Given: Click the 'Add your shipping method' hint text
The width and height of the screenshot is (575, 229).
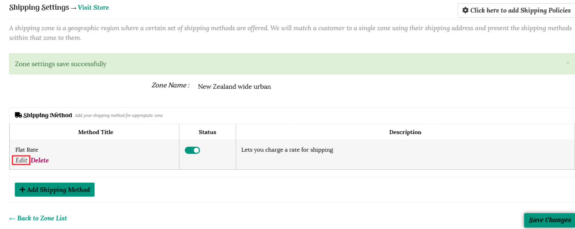Looking at the screenshot, I should 119,116.
